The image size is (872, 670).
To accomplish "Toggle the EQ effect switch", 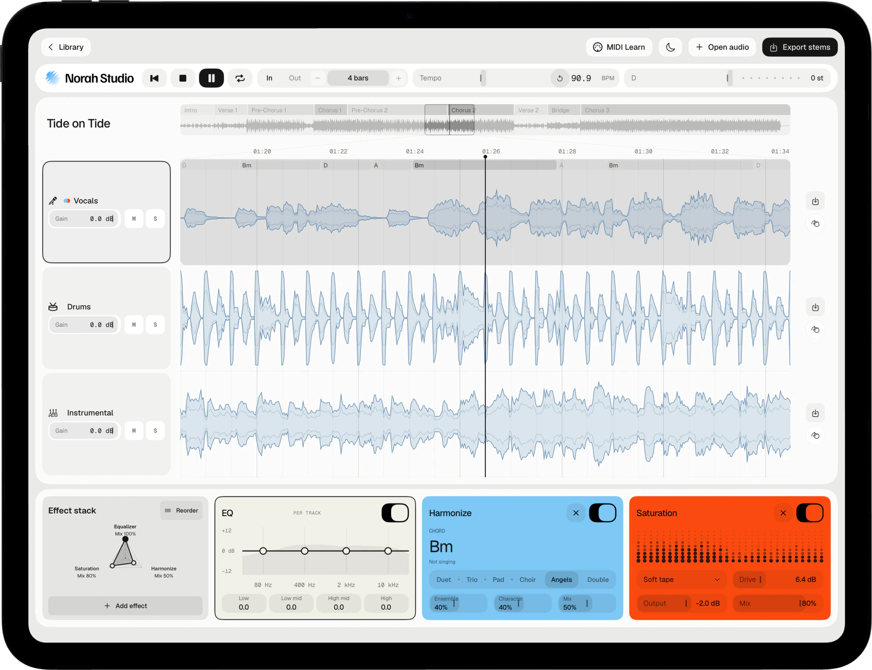I will (395, 513).
